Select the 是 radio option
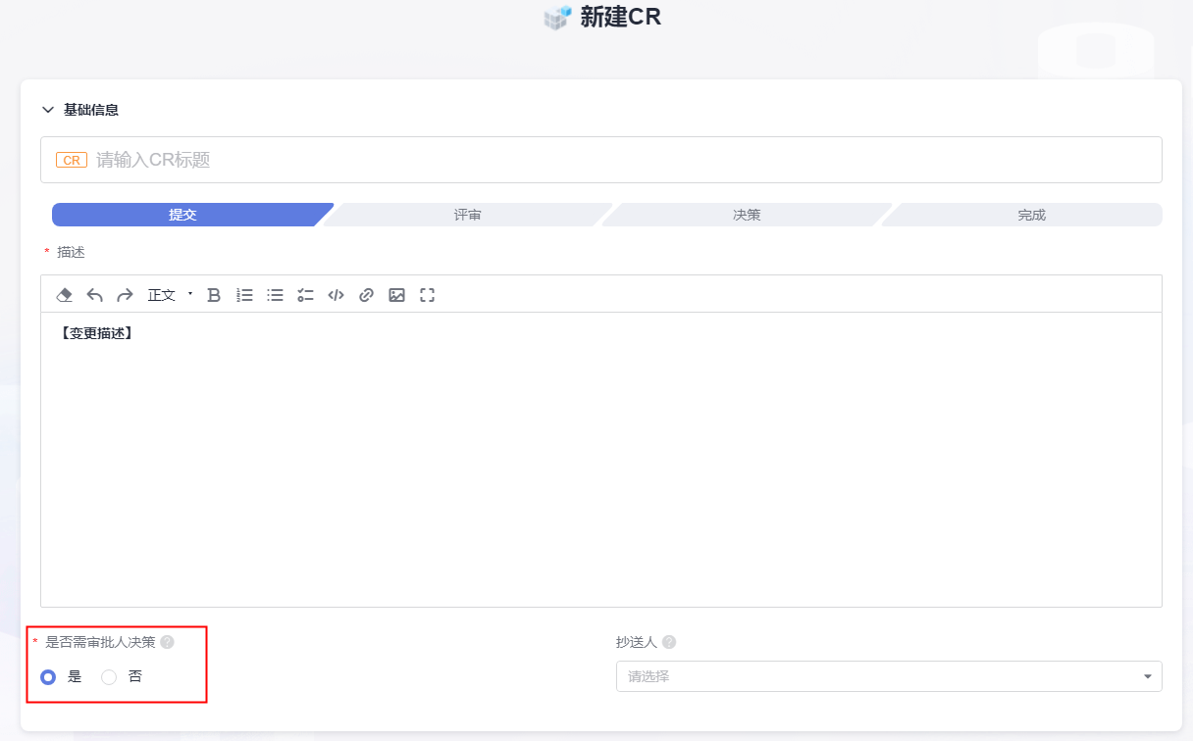Image resolution: width=1193 pixels, height=741 pixels. point(48,677)
